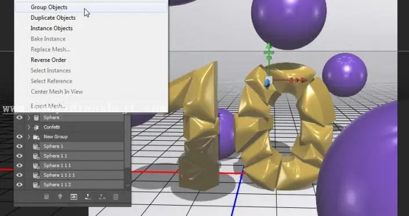Click the small purple sphere right of the zero
The image size is (409, 216).
[x=345, y=75]
